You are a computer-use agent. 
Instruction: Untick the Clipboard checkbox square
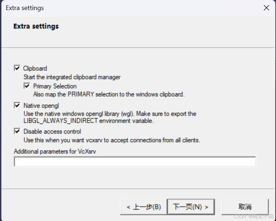click(17, 68)
